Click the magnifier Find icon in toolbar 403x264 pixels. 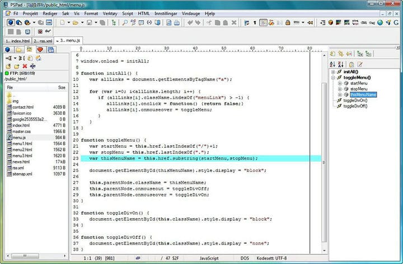(x=125, y=23)
